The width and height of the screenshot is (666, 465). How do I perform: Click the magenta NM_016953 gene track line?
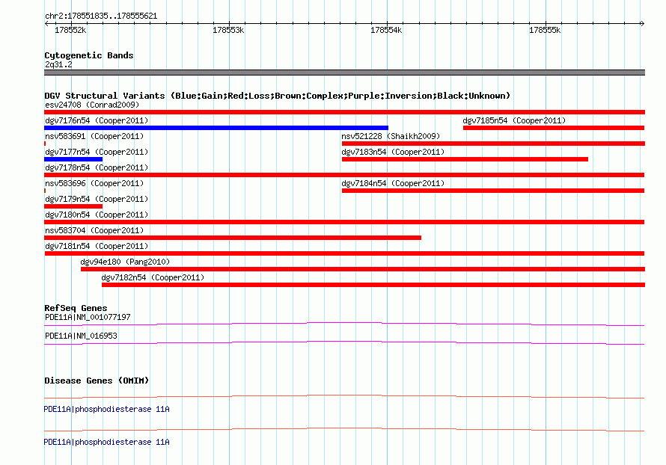[344, 343]
